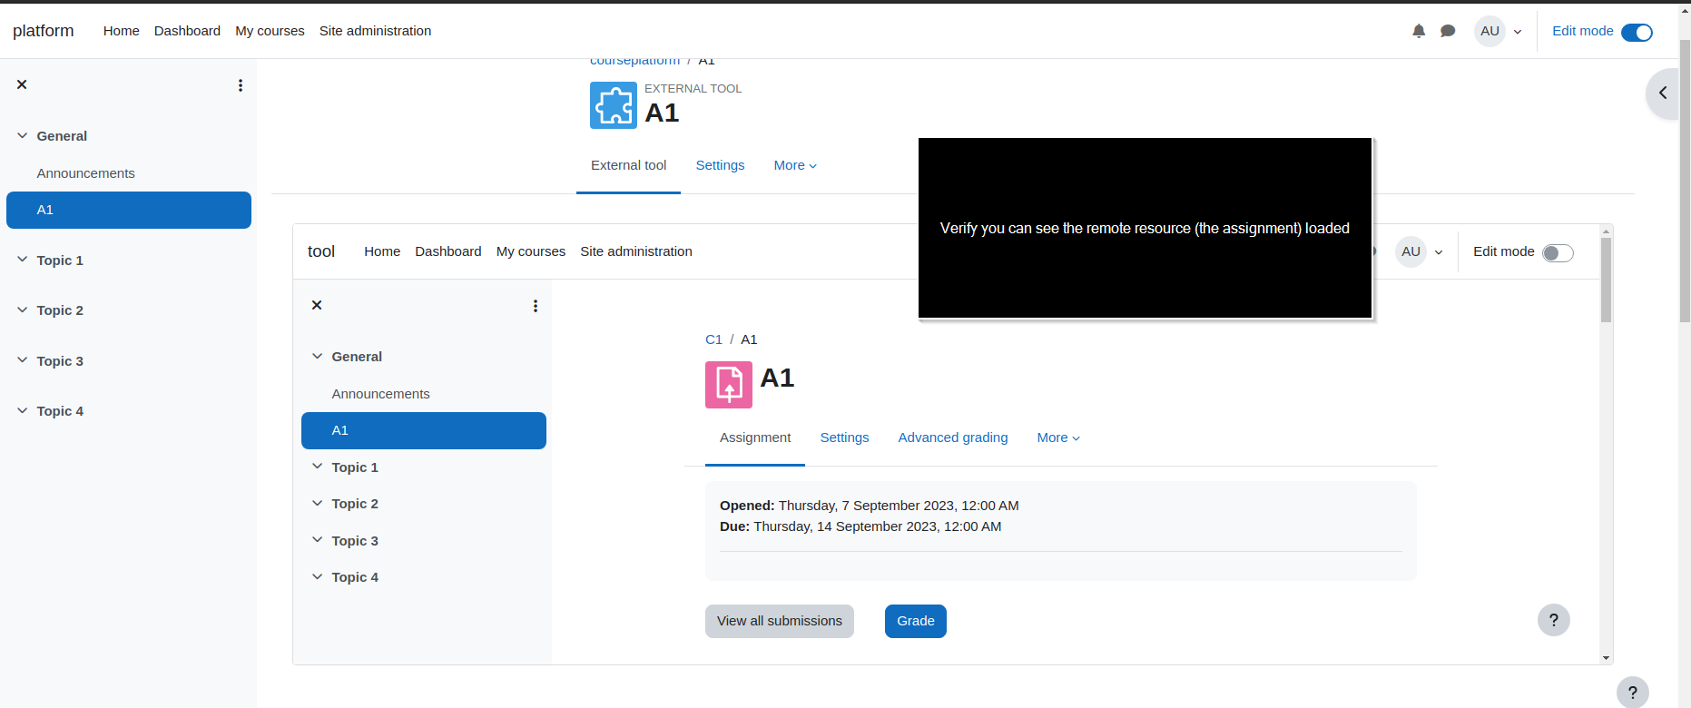Image resolution: width=1691 pixels, height=708 pixels.
Task: Follow the C1 breadcrumb link
Action: tap(713, 339)
